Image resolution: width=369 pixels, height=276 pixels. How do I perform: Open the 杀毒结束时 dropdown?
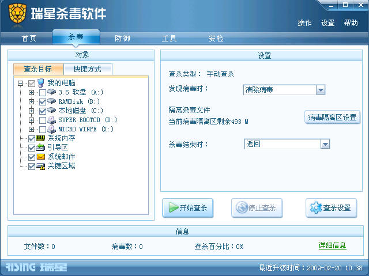point(325,144)
